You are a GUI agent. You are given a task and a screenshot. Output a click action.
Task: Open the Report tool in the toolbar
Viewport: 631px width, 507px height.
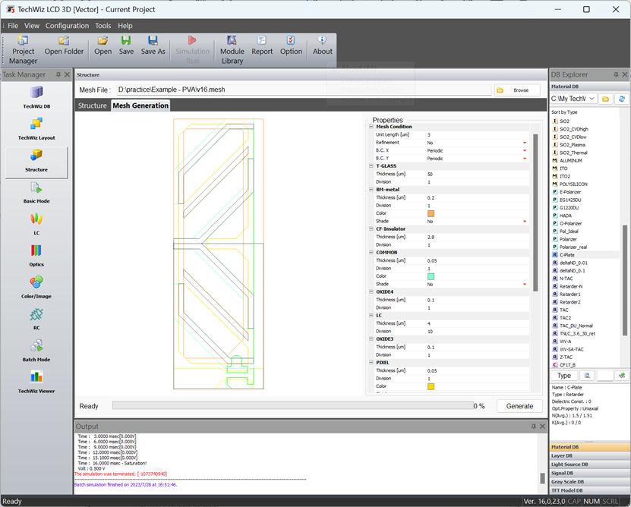coord(262,46)
